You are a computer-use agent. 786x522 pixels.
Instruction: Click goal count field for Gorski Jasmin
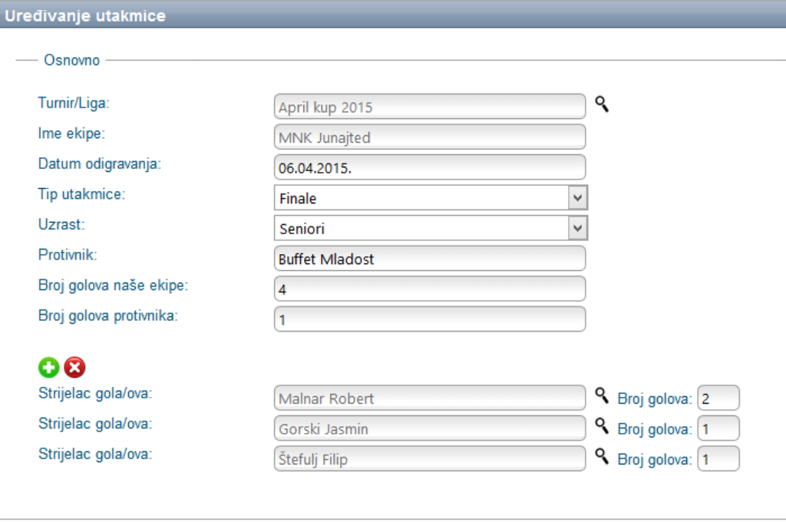(718, 428)
